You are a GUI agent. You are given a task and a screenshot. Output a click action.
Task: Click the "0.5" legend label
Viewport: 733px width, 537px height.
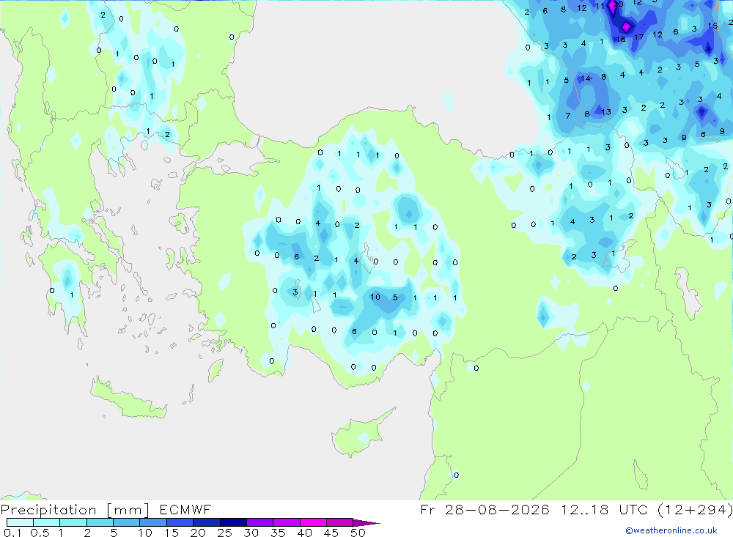coord(40,533)
